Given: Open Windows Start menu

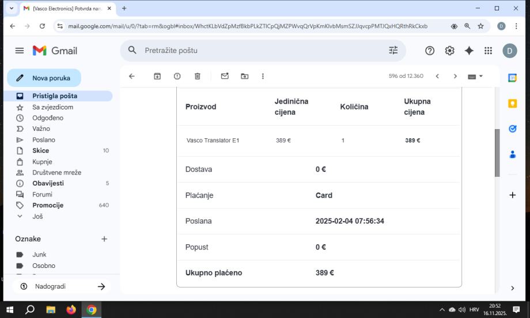Looking at the screenshot, I should [10, 309].
